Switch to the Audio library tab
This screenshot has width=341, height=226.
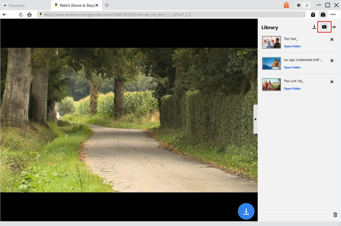coord(334,27)
